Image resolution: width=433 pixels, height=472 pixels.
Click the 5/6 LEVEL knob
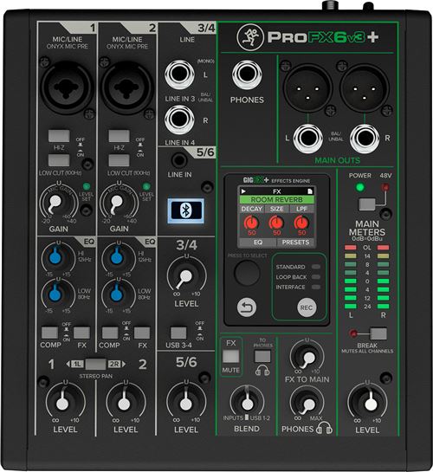coord(186,403)
